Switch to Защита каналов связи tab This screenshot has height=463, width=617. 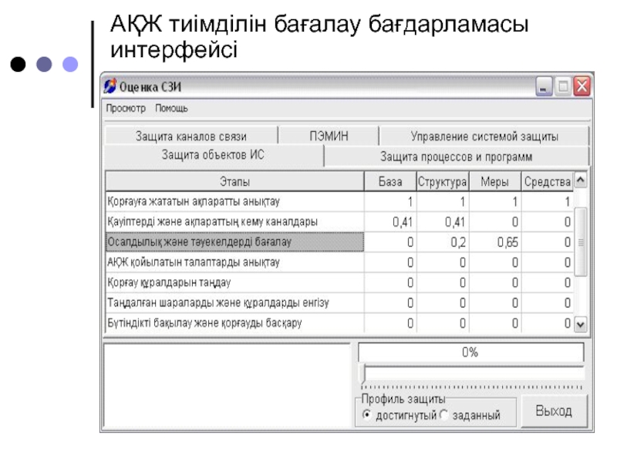point(191,137)
